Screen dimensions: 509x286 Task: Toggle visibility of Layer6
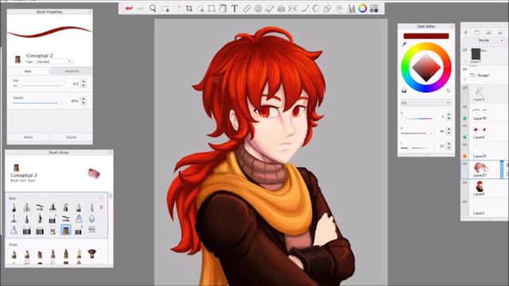click(464, 183)
